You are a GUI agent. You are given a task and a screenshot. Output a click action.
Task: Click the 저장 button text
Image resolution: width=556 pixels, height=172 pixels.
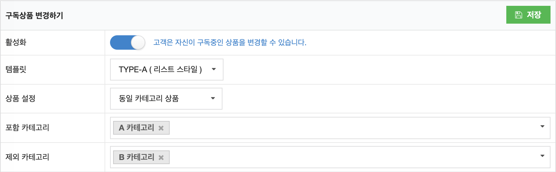(534, 15)
